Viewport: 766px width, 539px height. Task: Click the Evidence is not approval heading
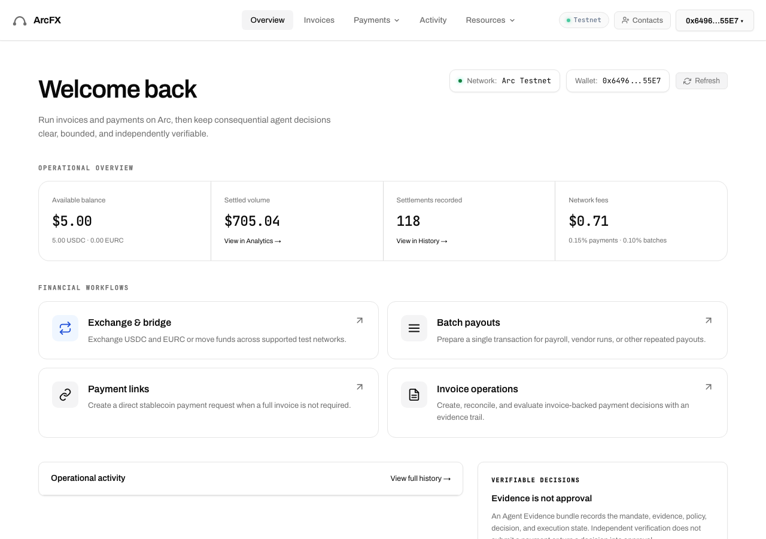[542, 498]
